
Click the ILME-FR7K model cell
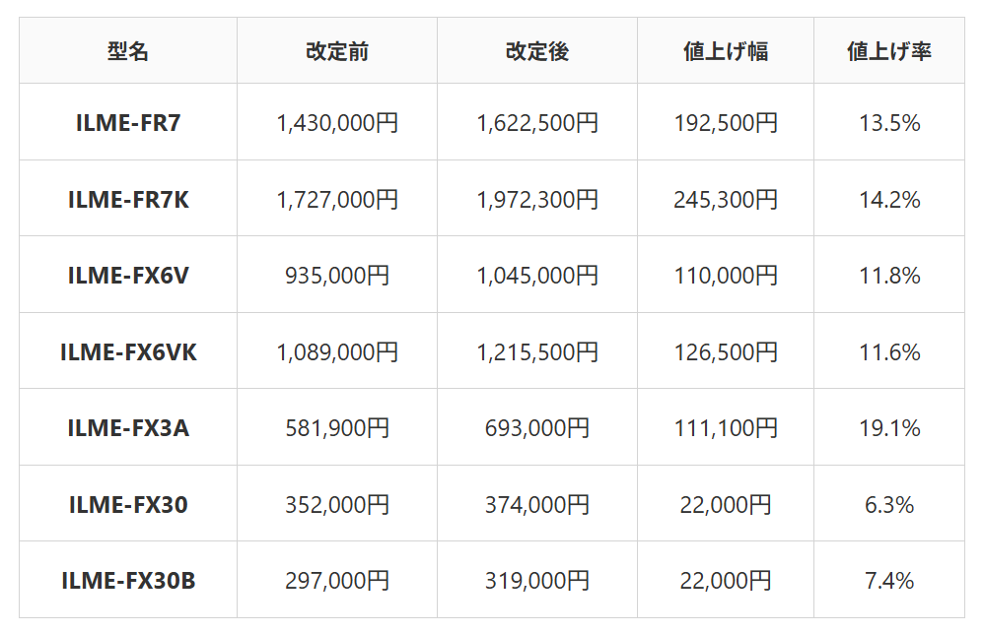[128, 199]
